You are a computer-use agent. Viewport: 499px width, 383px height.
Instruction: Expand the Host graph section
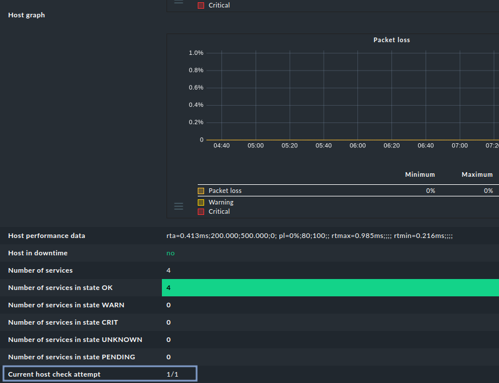tap(26, 15)
